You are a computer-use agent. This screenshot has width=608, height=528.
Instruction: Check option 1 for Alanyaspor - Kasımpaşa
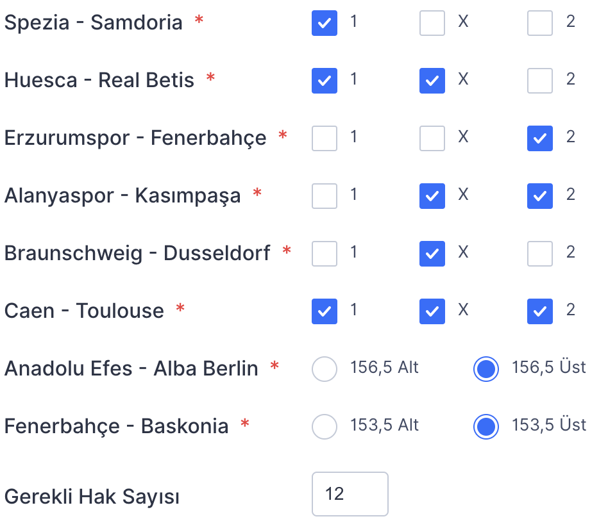(324, 196)
